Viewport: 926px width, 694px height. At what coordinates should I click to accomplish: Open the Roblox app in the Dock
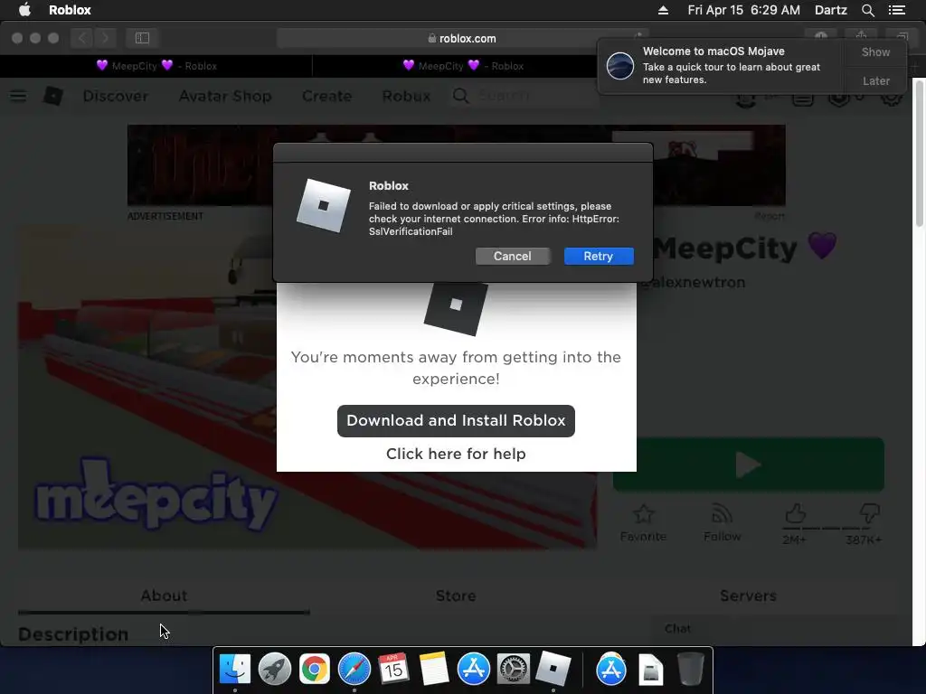[553, 669]
